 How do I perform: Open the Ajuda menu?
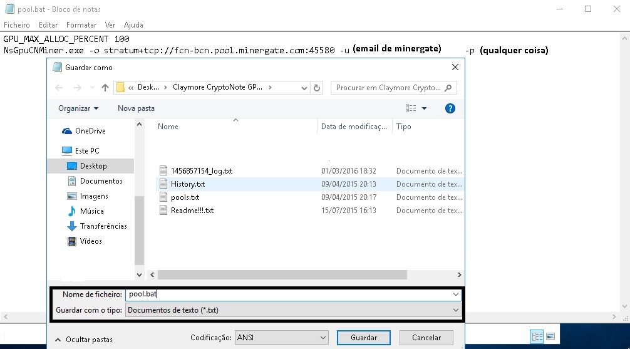(133, 25)
